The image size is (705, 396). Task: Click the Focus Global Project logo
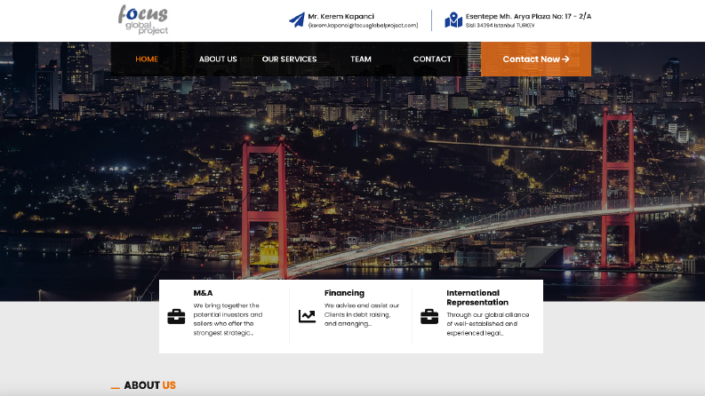(143, 20)
